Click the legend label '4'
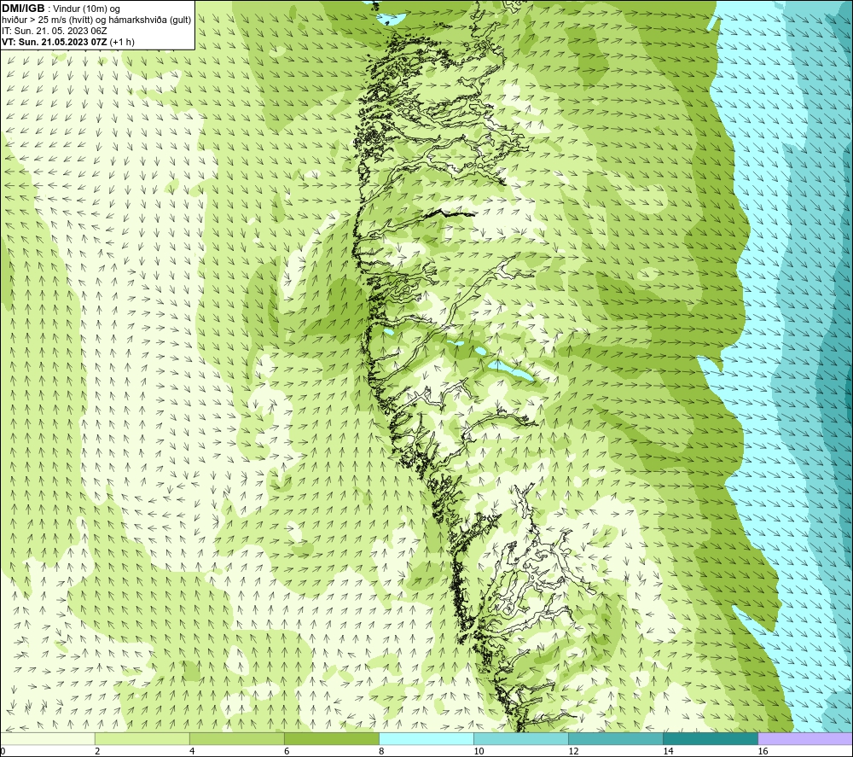The image size is (853, 757). [x=192, y=752]
